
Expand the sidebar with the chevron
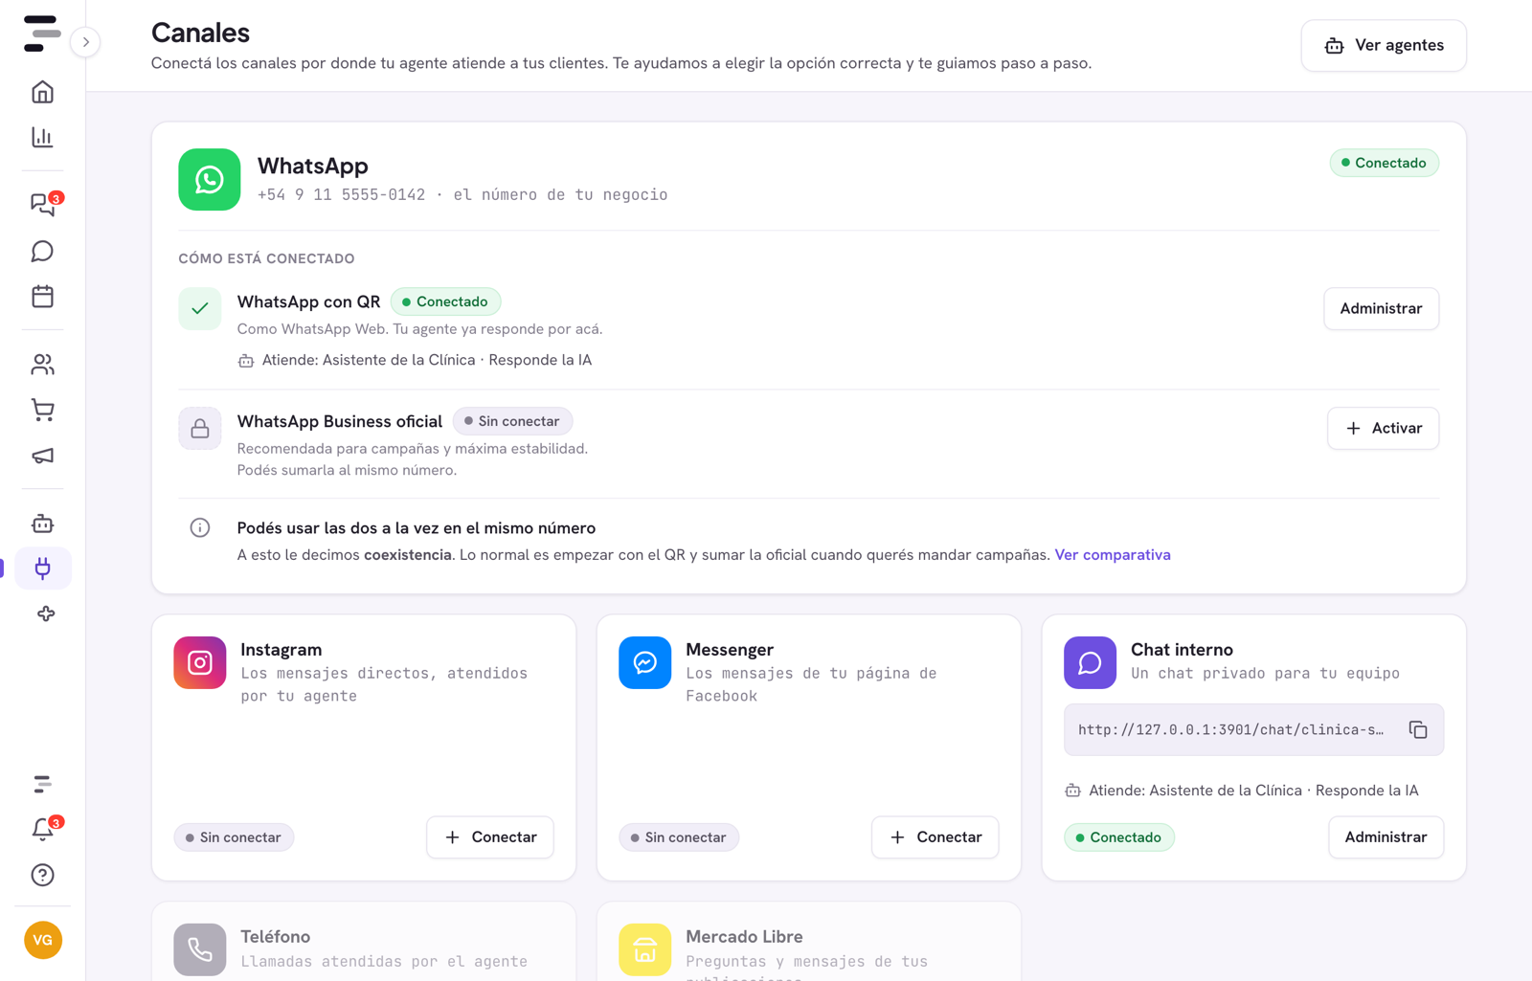[x=85, y=42]
